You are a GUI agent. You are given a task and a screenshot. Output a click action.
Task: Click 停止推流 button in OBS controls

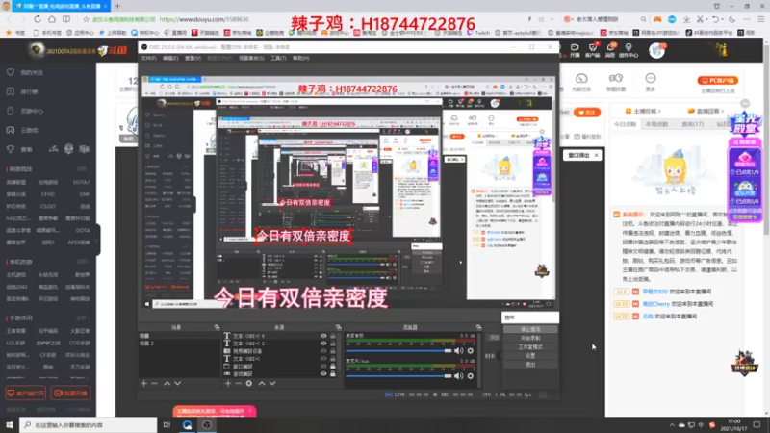click(530, 329)
